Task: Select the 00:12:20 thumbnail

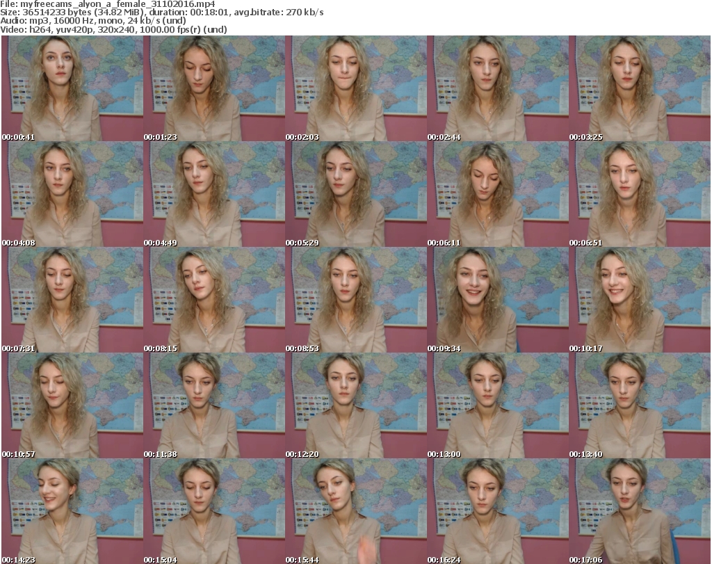Action: coord(356,405)
